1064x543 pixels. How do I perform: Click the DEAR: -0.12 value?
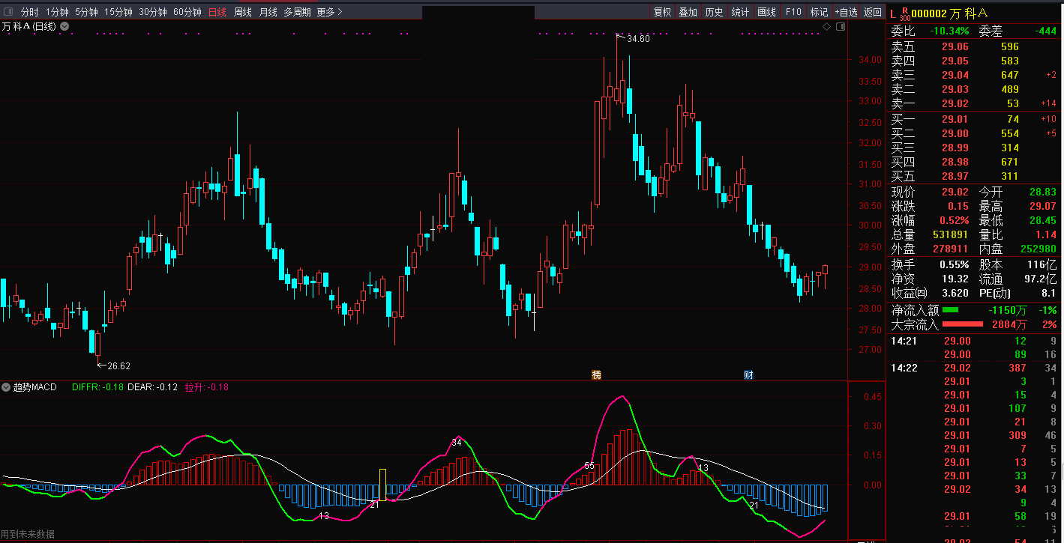pyautogui.click(x=153, y=387)
